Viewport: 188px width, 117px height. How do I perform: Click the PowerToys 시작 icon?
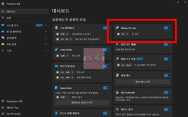3,101
